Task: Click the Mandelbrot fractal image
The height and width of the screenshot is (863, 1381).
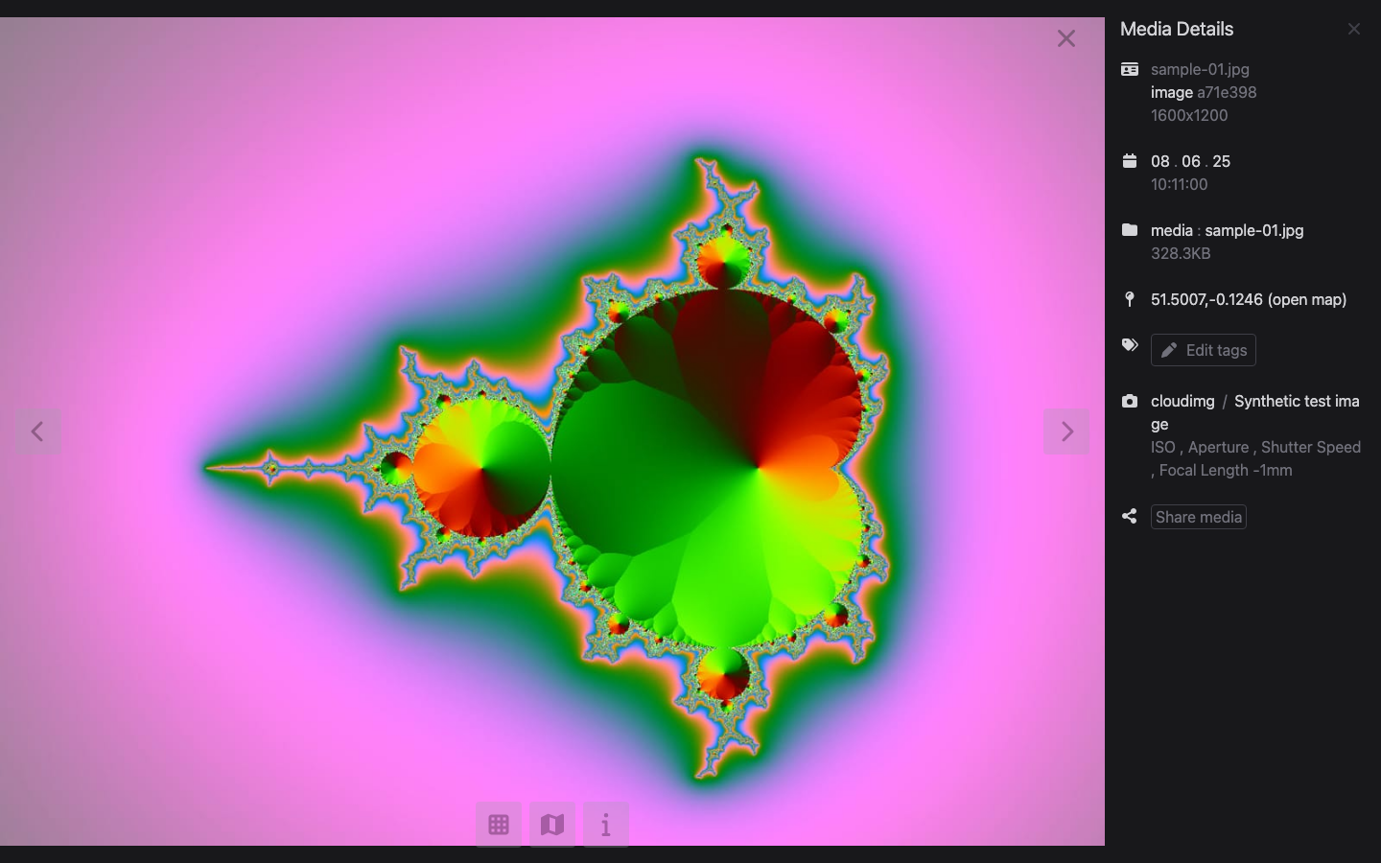Action: [x=552, y=431]
